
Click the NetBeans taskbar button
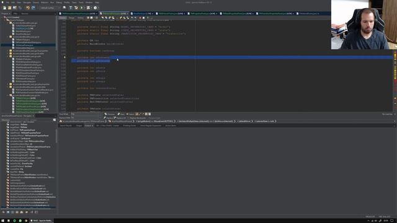(42, 221)
